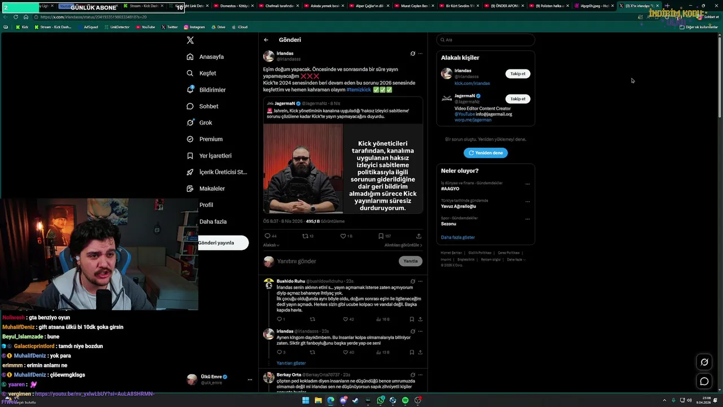Screen dimensions: 723x407
Task: Repost the main post with 13 reposts
Action: (x=308, y=236)
